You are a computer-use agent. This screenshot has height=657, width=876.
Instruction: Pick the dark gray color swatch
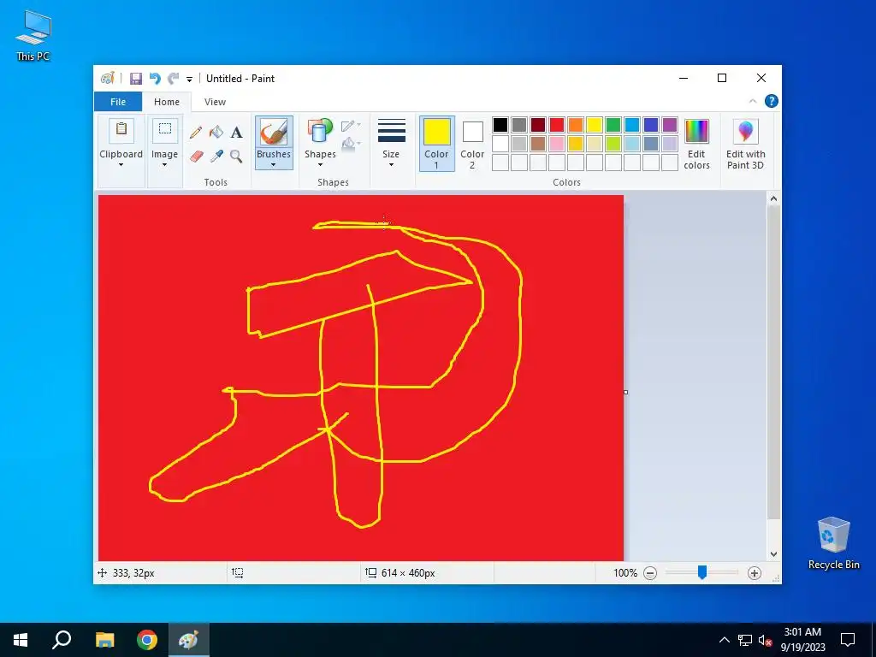519,125
